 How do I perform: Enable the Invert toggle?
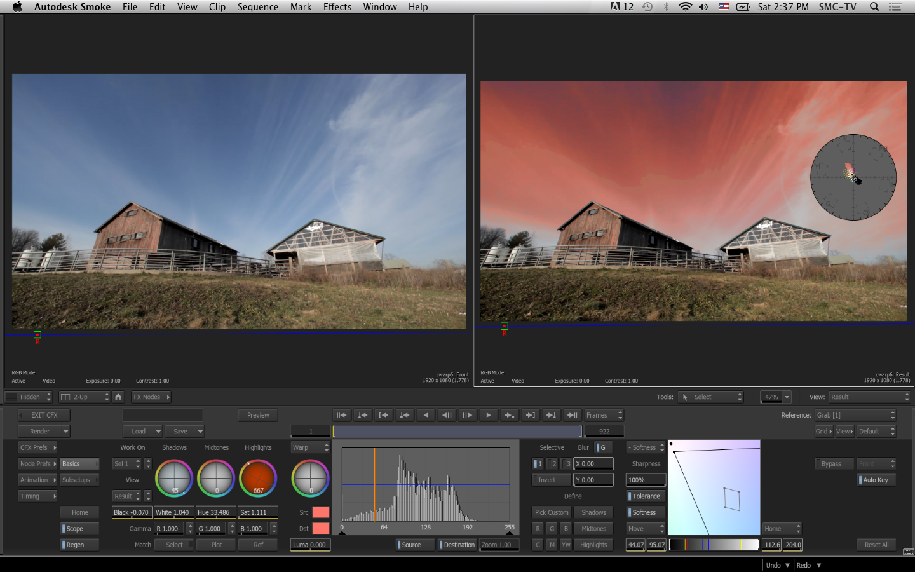pos(550,480)
